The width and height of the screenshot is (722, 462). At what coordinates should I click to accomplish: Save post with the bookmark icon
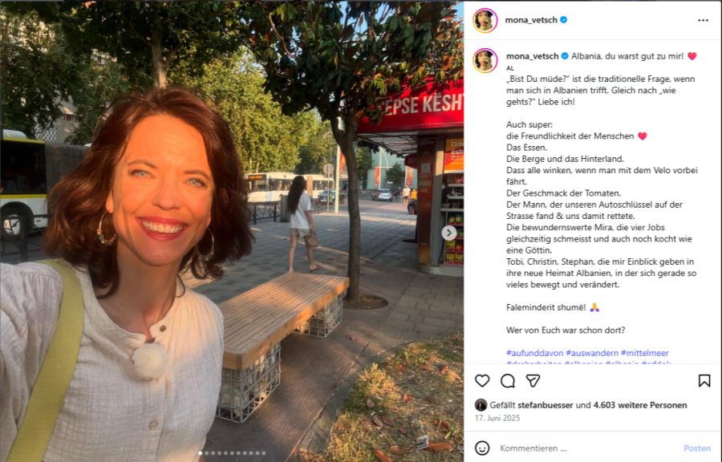coord(704,380)
